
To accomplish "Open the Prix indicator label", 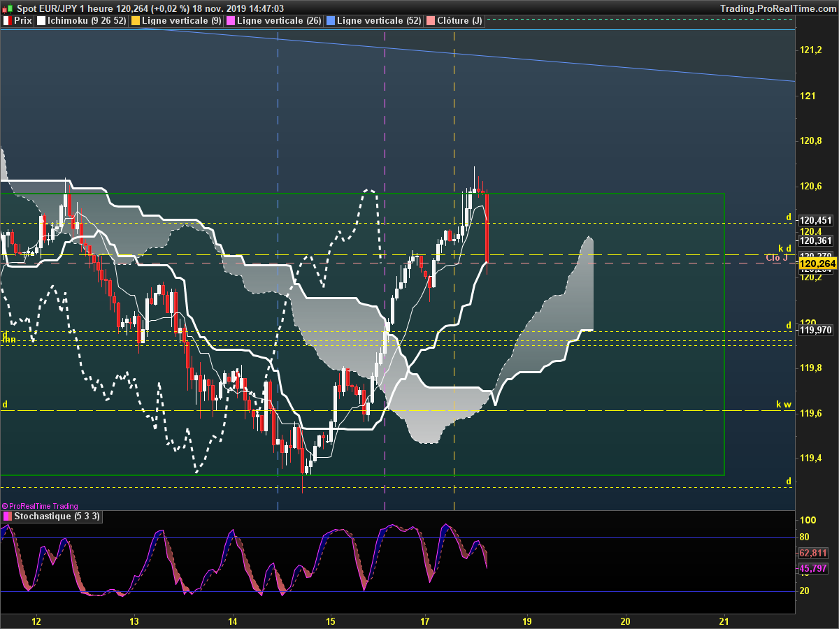I will click(x=23, y=21).
